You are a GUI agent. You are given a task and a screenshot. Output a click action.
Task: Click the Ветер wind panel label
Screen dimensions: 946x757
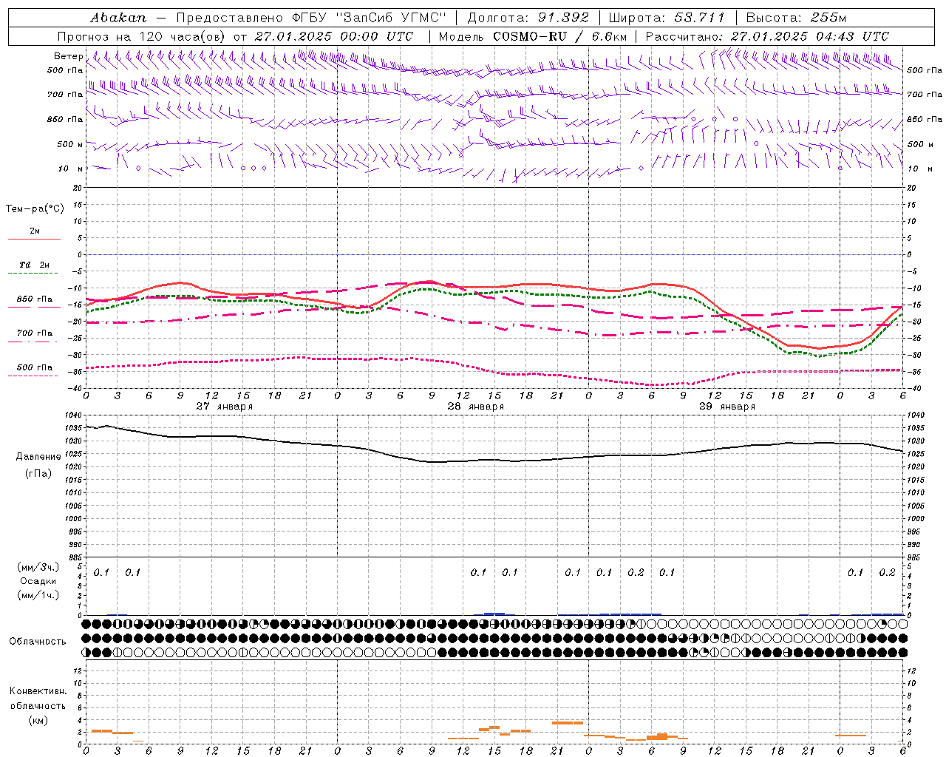coord(68,56)
